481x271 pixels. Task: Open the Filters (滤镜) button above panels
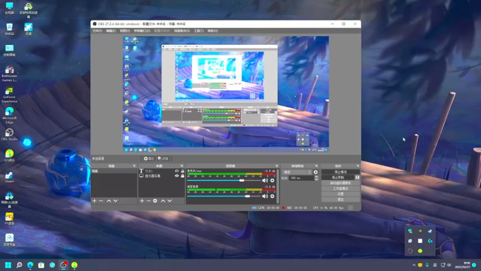(163, 158)
